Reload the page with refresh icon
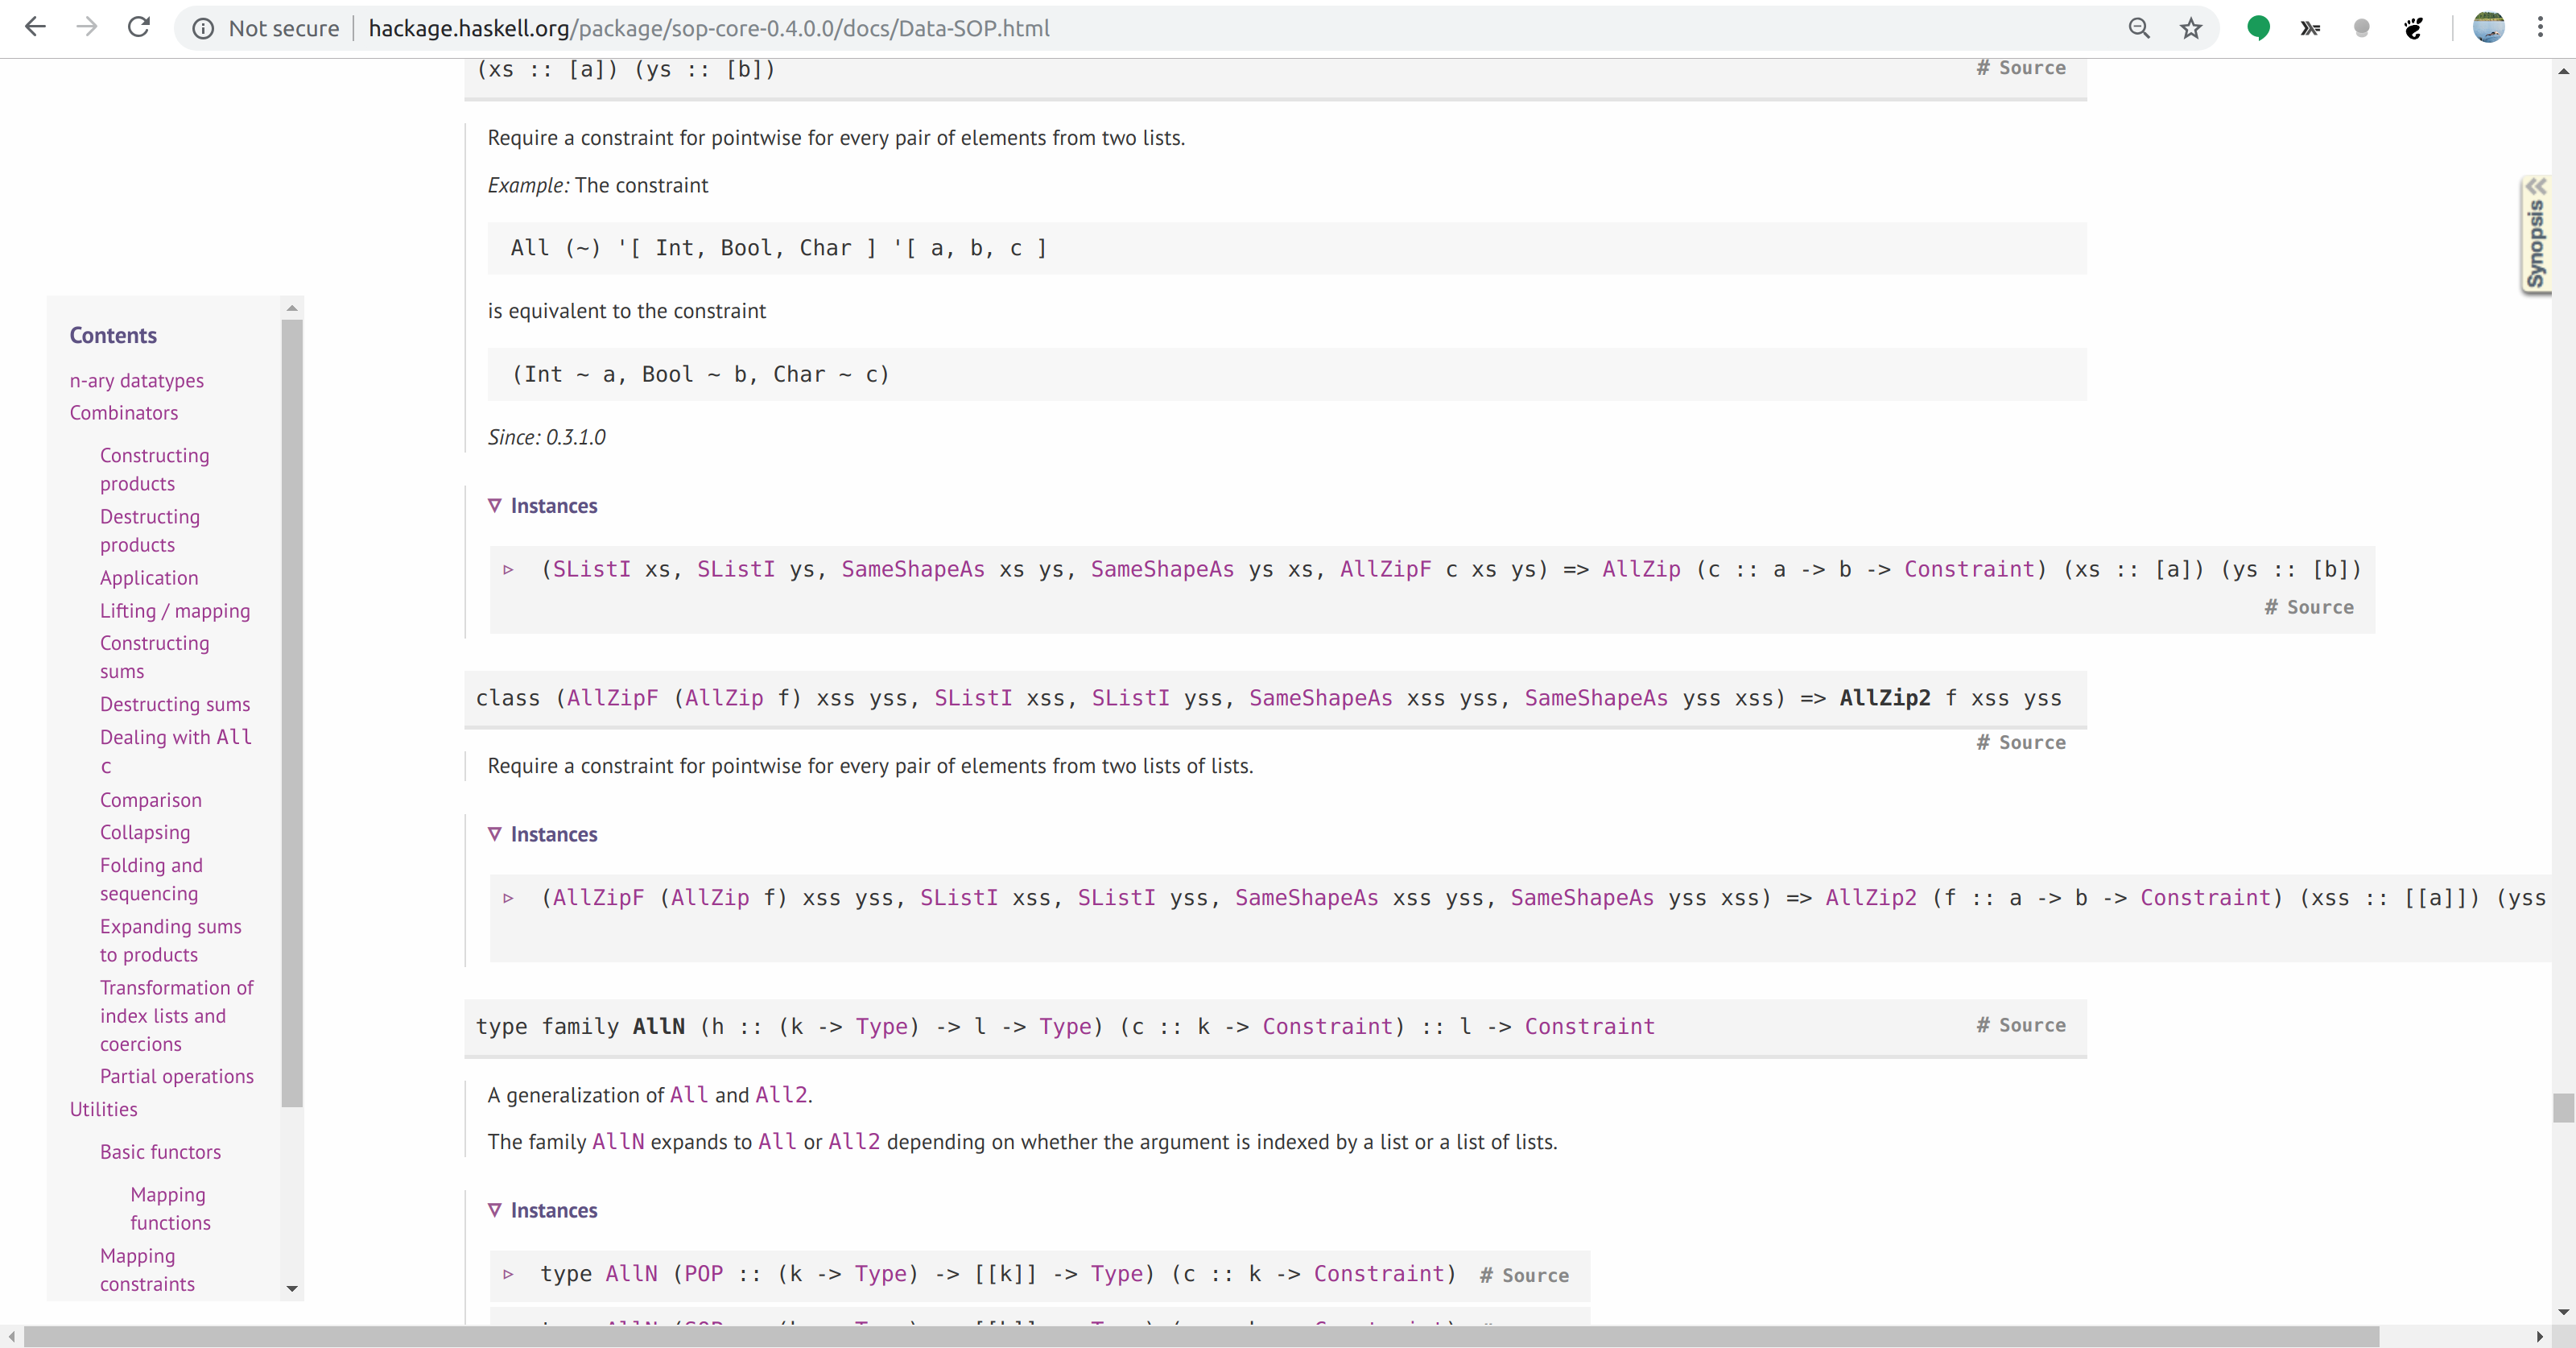 [139, 27]
